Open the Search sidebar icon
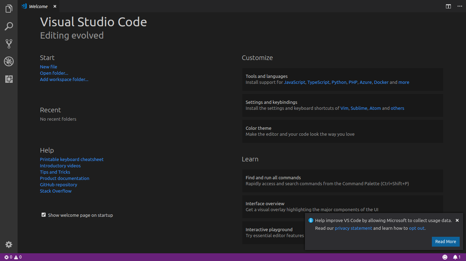 pyautogui.click(x=8, y=26)
